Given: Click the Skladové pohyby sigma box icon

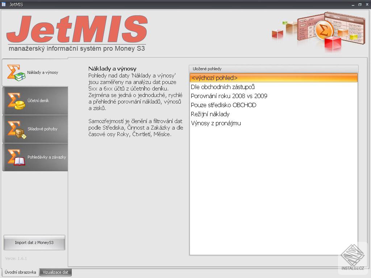Looking at the screenshot, I should (16, 129).
